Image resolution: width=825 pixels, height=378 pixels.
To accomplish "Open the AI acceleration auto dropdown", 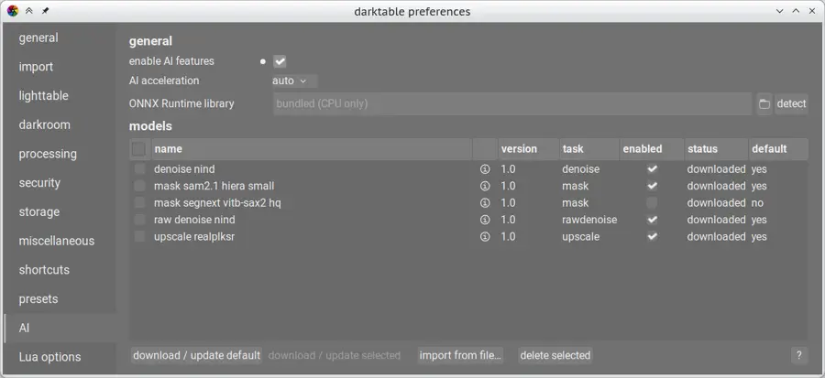I will pos(293,81).
